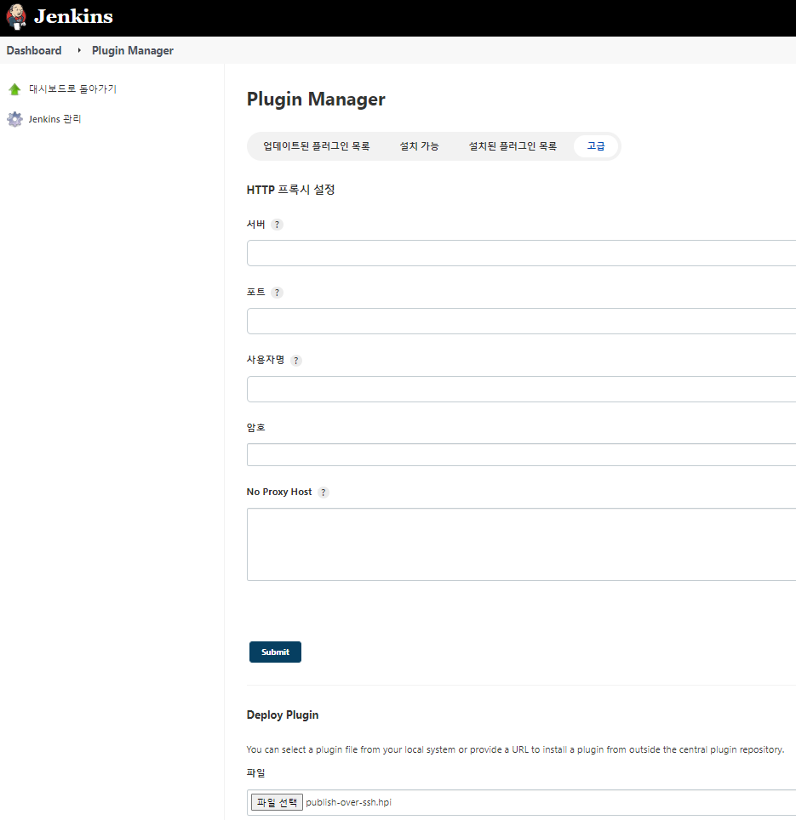Click the Jenkins butler logo icon
This screenshot has height=820, width=796.
click(16, 17)
